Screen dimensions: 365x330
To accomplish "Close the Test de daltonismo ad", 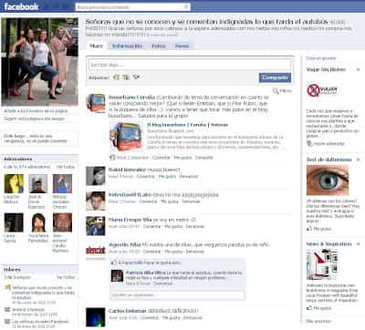I will [358, 160].
